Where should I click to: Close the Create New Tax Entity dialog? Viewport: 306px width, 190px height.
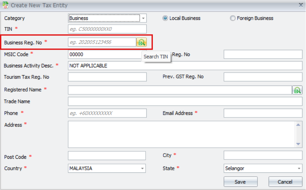[301, 5]
